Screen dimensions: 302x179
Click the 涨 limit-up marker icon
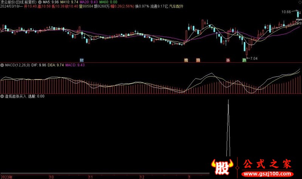coord(228,60)
